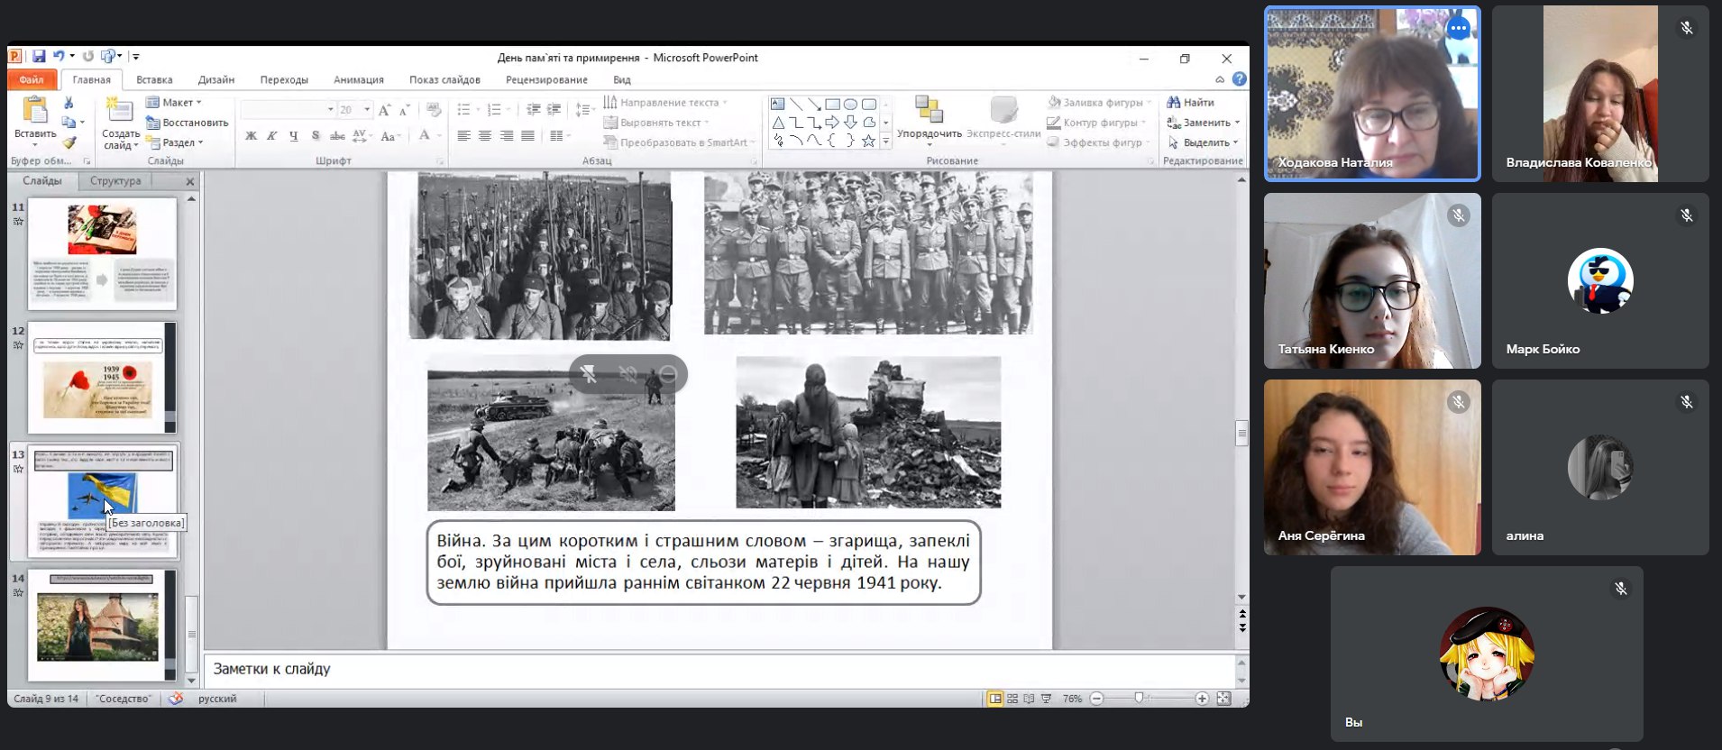This screenshot has width=1722, height=750.
Task: Switch to the Структура pane tab
Action: click(x=115, y=181)
